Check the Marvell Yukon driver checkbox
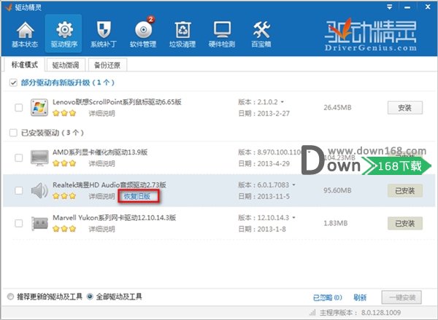This screenshot has width=438, height=320. pyautogui.click(x=19, y=223)
